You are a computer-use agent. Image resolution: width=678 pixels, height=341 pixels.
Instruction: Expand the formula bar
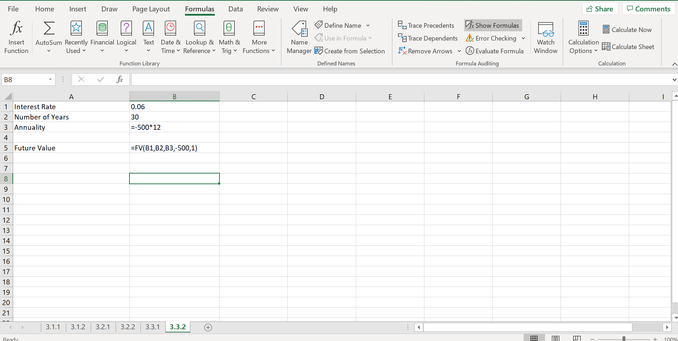click(x=674, y=80)
